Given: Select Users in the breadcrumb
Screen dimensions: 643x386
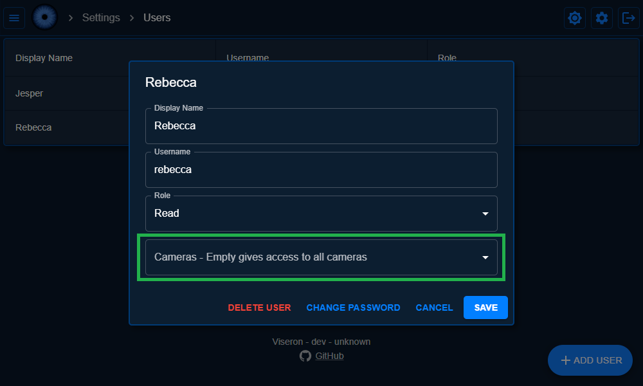Looking at the screenshot, I should (157, 18).
